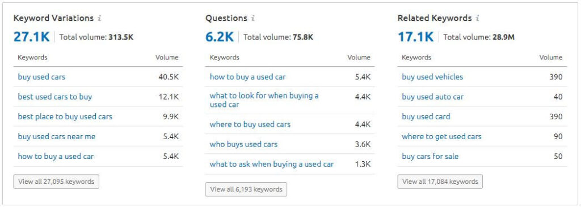Image resolution: width=581 pixels, height=207 pixels.
Task: Open 'what to look for when buying a used car'
Action: point(264,100)
